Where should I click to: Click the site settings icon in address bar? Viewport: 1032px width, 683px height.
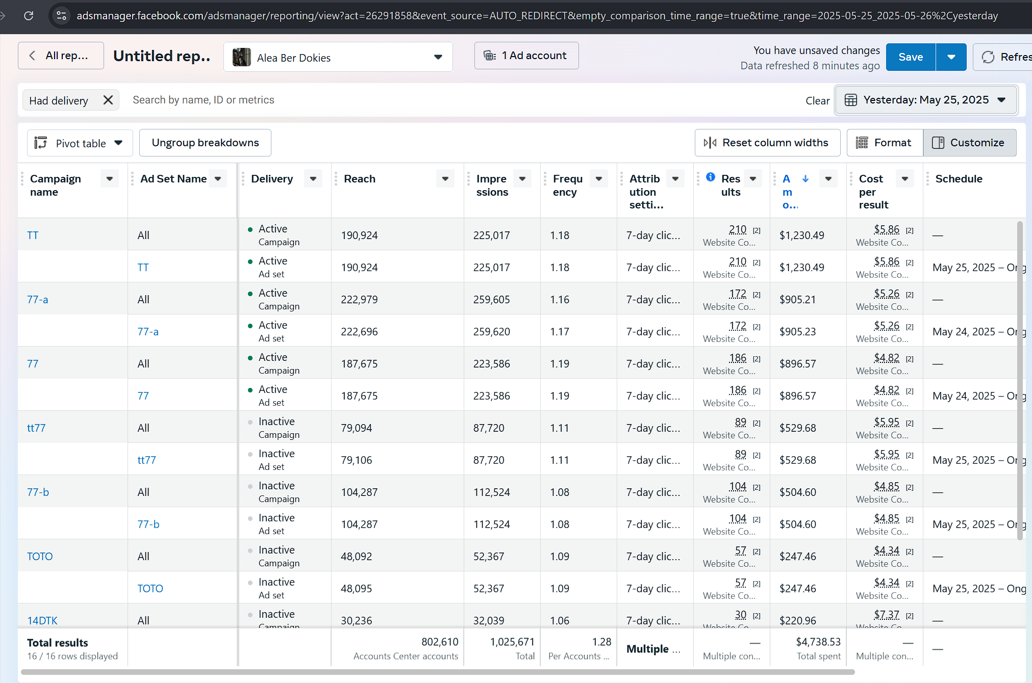tap(62, 16)
